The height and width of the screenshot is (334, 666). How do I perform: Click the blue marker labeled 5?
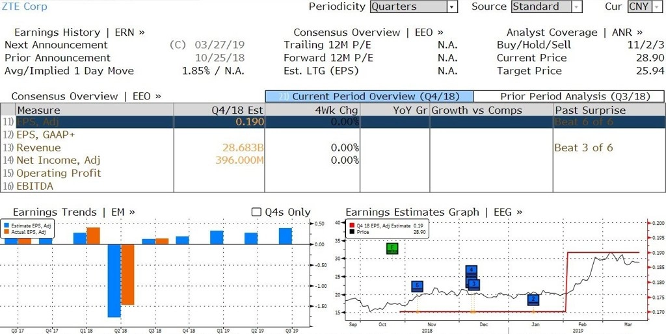coord(418,287)
